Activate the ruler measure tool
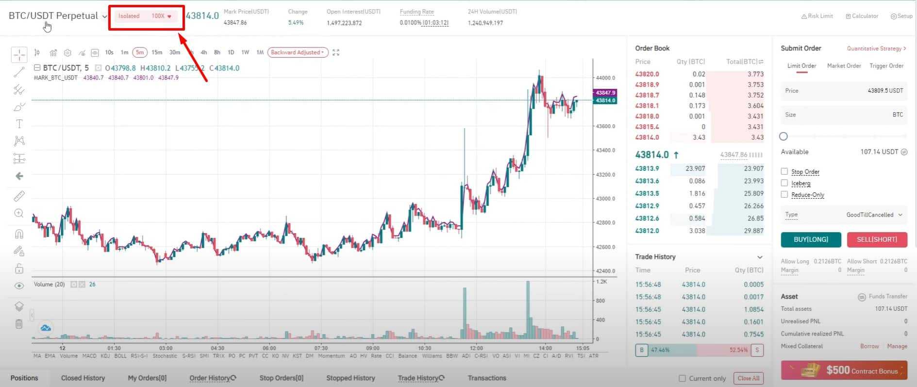 pyautogui.click(x=19, y=196)
